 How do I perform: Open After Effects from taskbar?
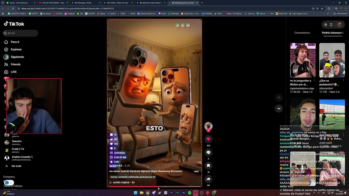coord(183,193)
